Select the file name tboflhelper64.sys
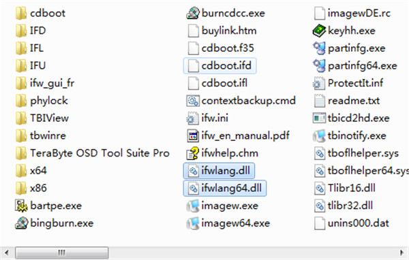409x260 pixels. 368,171
